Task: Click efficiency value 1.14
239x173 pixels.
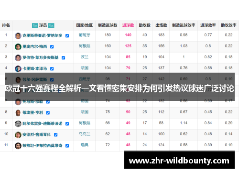Action: 184,123
